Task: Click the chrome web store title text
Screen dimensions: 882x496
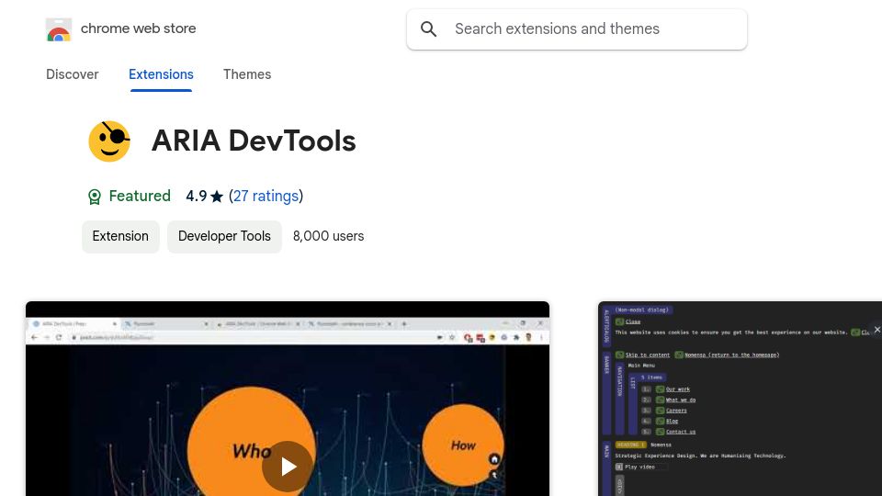Action: 139,28
